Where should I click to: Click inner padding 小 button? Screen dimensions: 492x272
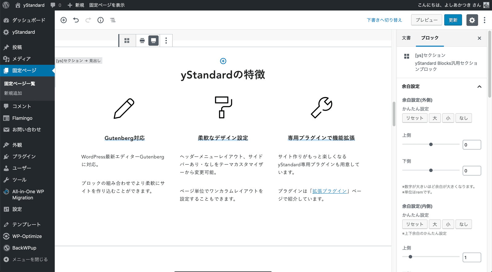(x=448, y=224)
